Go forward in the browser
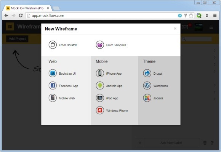 pyautogui.click(x=14, y=16)
